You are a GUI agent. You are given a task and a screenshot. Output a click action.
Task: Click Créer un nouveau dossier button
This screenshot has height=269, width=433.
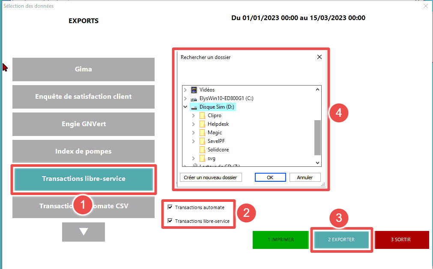point(211,177)
